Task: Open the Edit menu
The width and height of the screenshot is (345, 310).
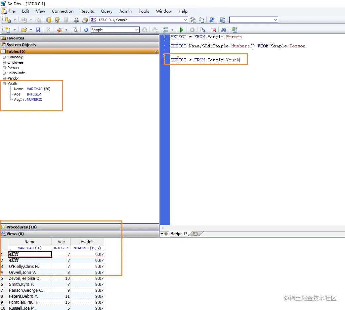Action: [25, 11]
